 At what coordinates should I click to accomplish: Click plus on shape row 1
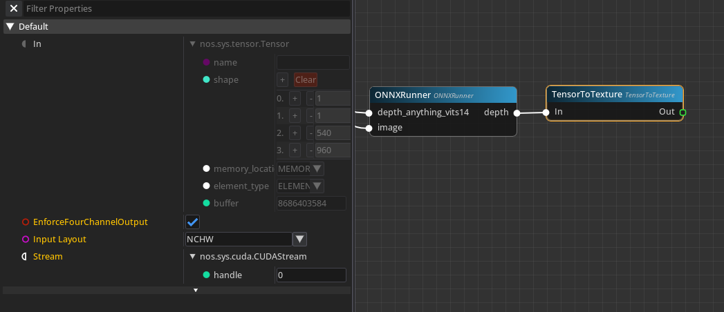click(295, 116)
